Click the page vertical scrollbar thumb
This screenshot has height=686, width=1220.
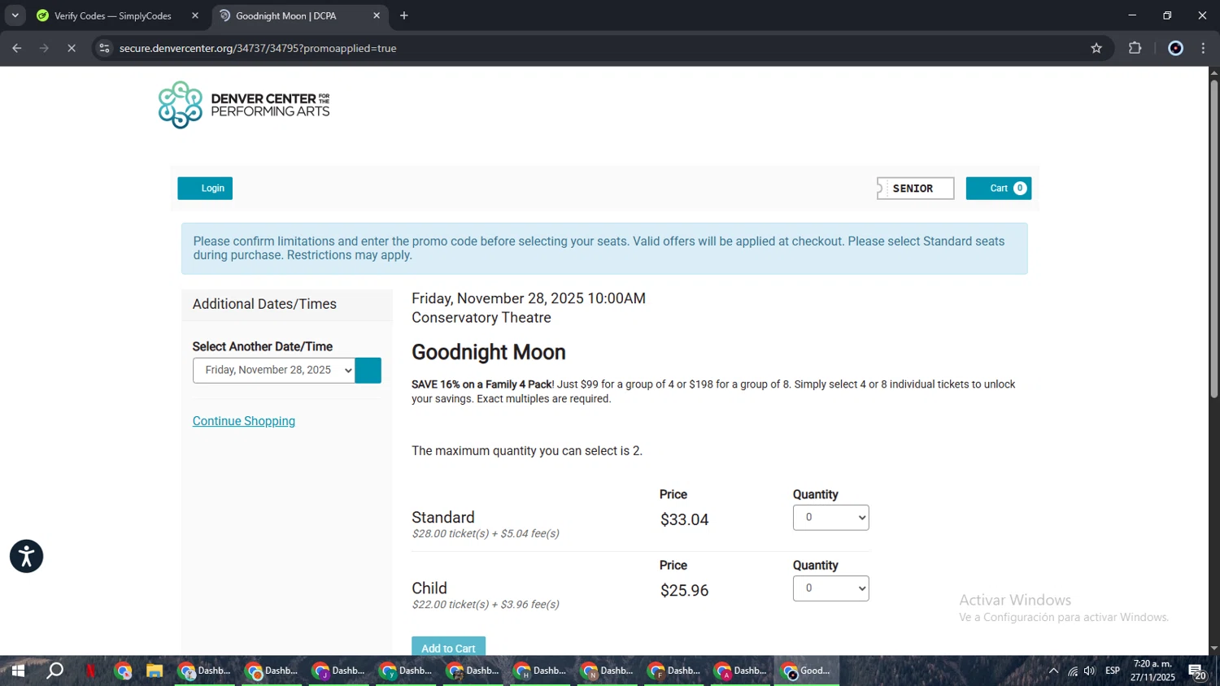[x=1213, y=239]
